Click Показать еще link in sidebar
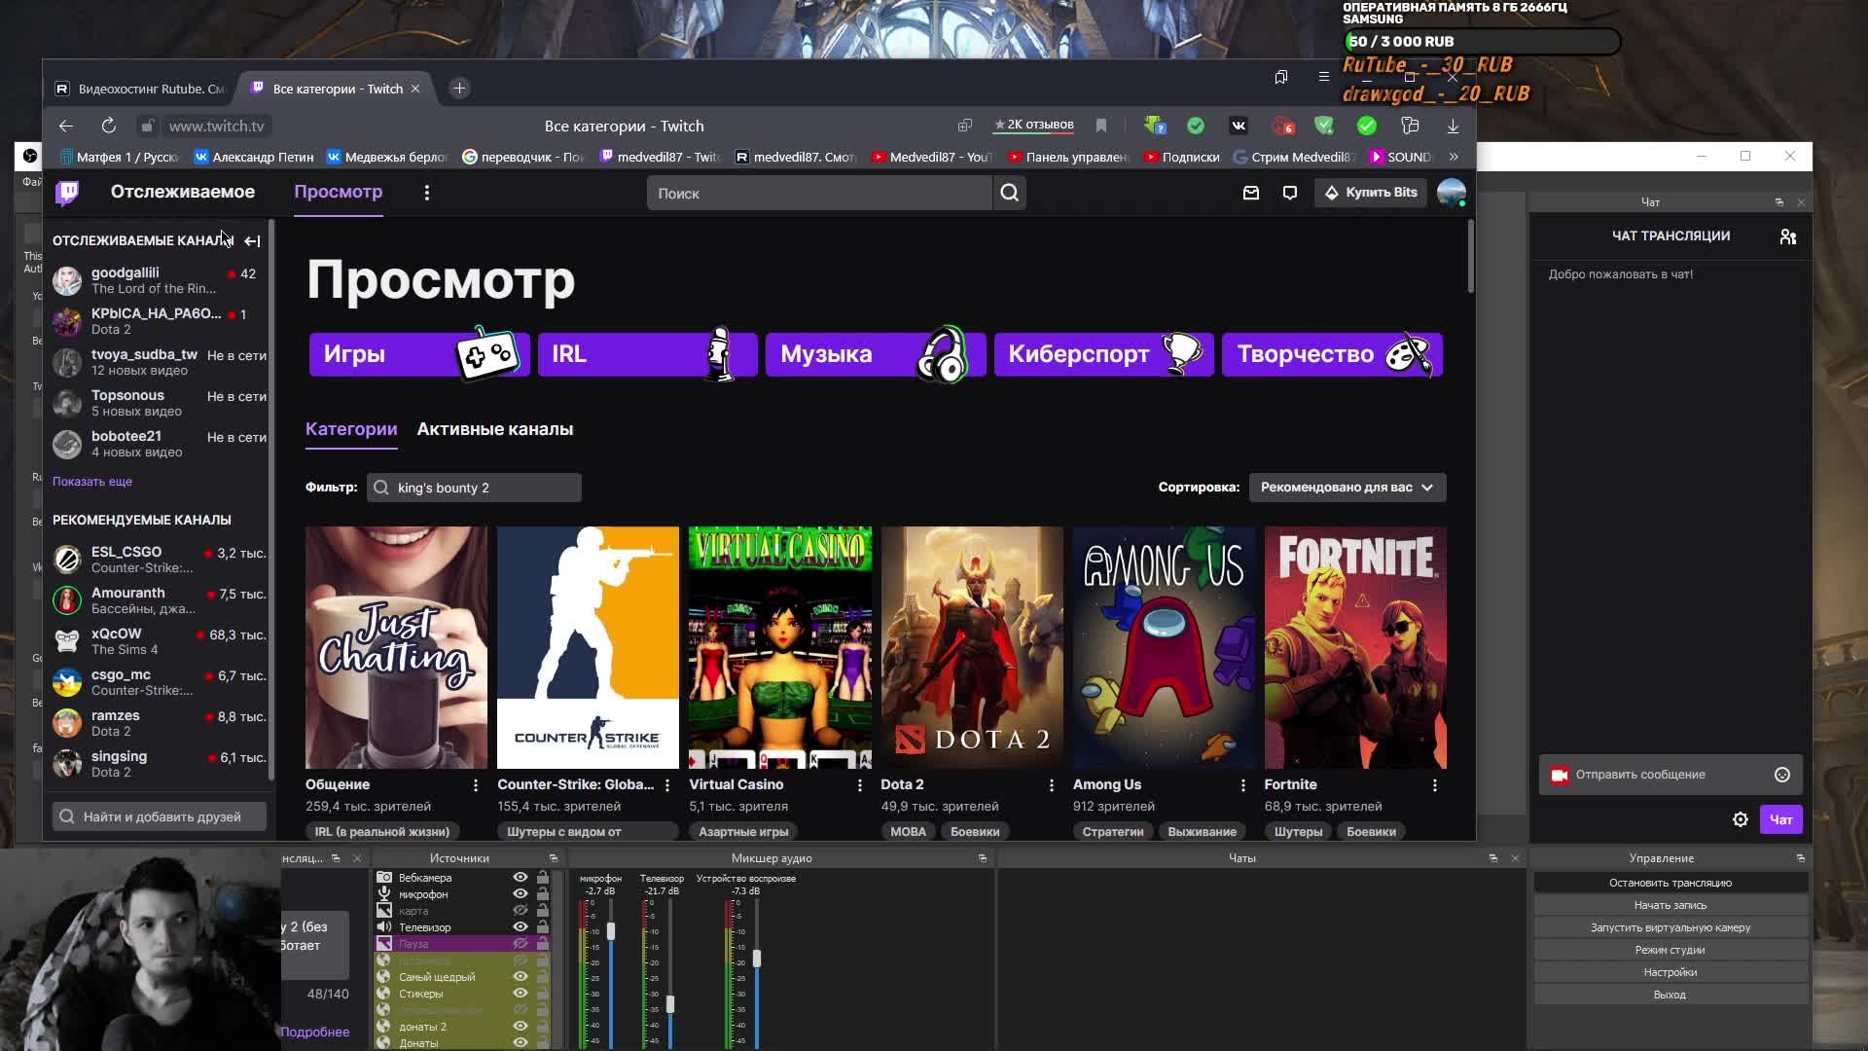 pos(92,482)
